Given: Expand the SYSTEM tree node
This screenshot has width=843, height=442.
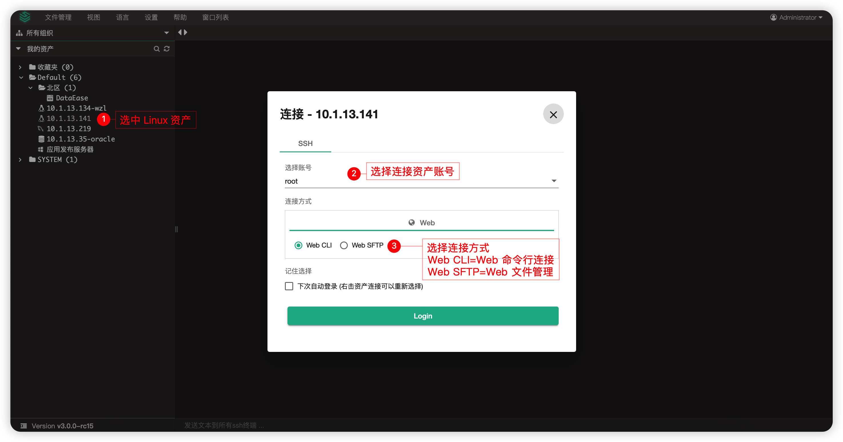Looking at the screenshot, I should [x=20, y=159].
